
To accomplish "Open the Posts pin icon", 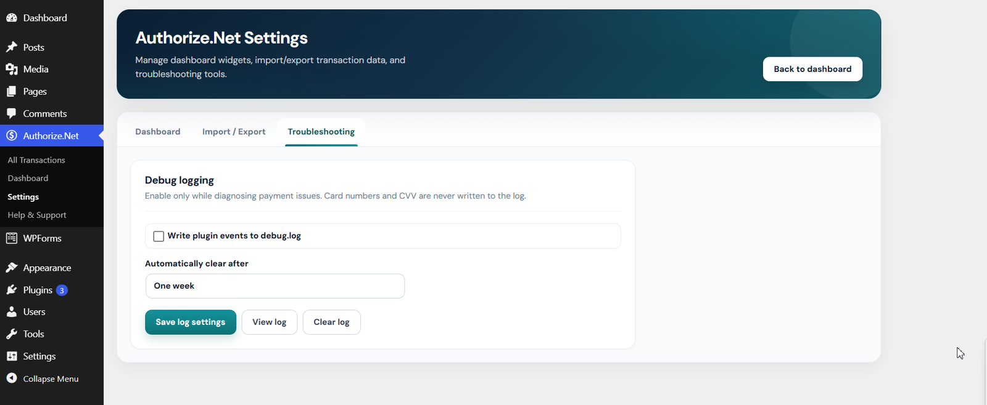I will 12,47.
